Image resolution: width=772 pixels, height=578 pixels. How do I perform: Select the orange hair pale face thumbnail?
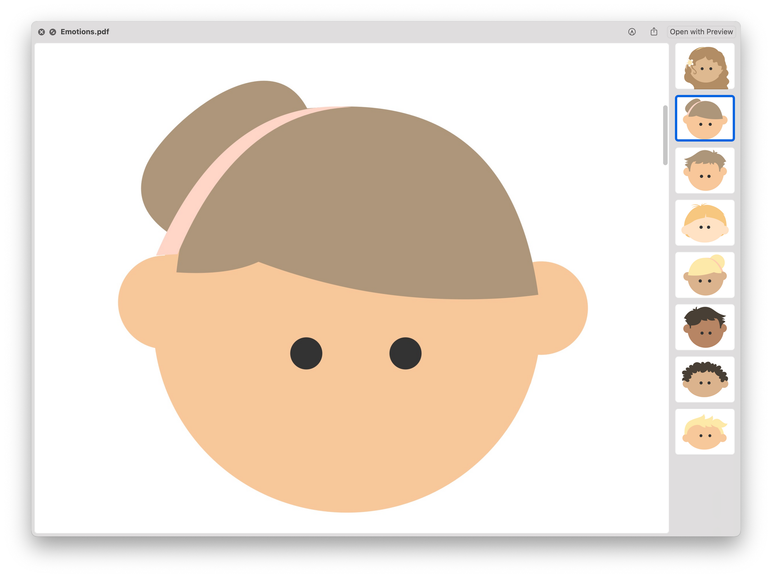pyautogui.click(x=704, y=223)
